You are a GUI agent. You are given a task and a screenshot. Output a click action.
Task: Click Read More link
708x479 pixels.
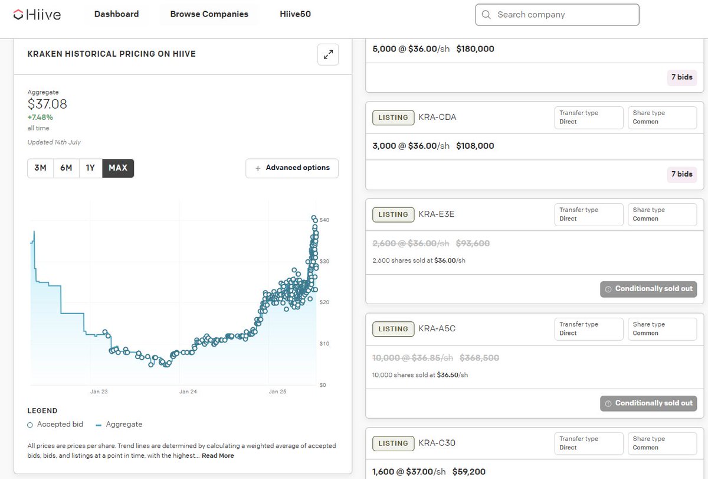pos(218,455)
